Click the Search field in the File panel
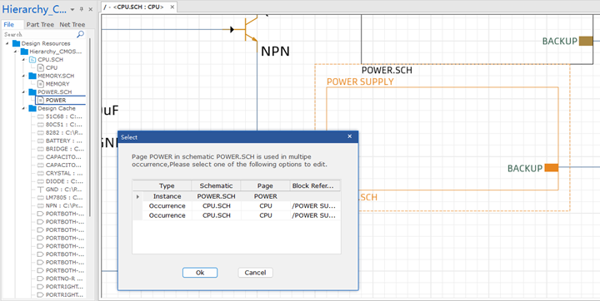 40,34
